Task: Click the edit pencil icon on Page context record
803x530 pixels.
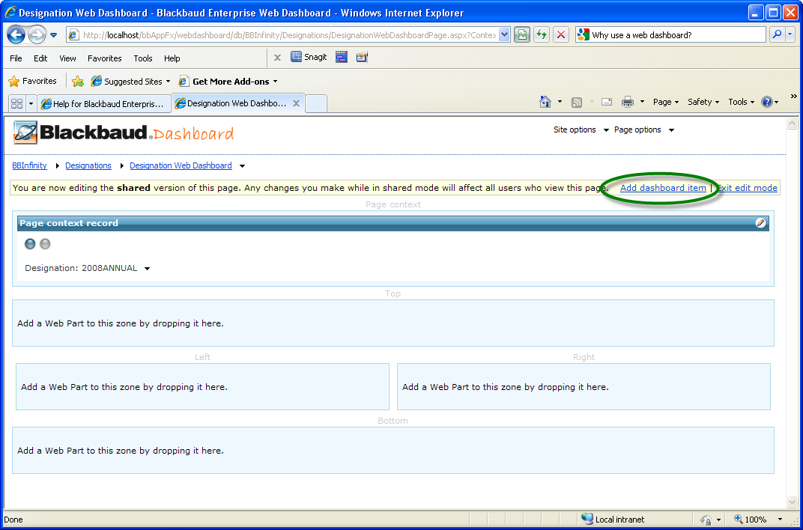Action: pyautogui.click(x=760, y=223)
